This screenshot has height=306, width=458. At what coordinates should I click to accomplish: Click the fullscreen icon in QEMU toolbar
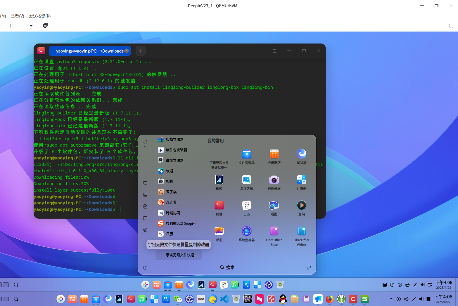pyautogui.click(x=451, y=26)
